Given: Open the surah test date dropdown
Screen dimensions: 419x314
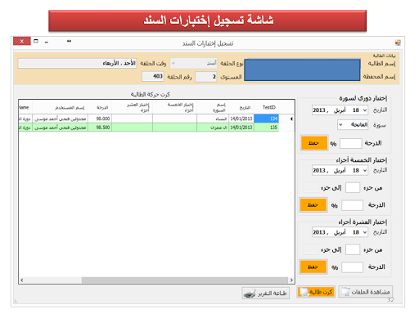Looking at the screenshot, I should [x=365, y=110].
